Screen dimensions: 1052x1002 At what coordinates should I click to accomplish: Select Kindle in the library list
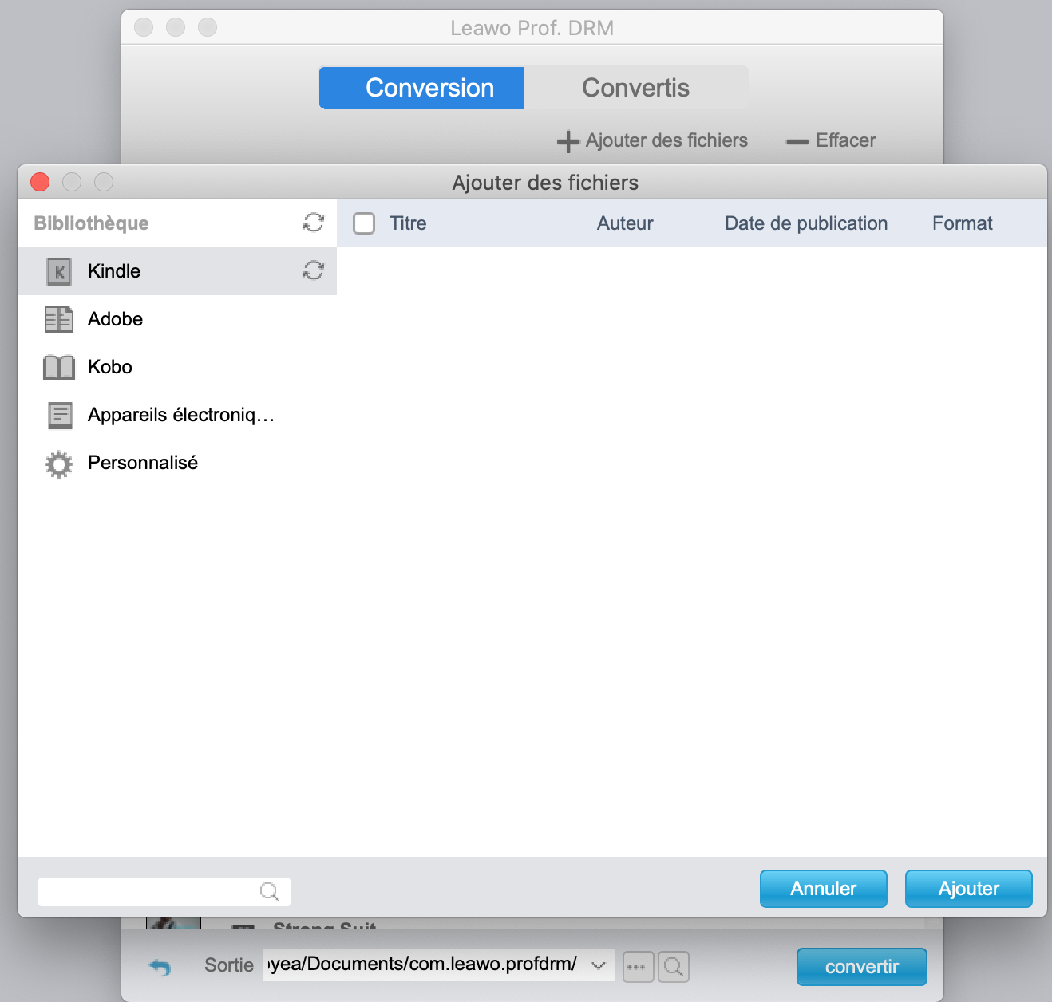point(177,271)
